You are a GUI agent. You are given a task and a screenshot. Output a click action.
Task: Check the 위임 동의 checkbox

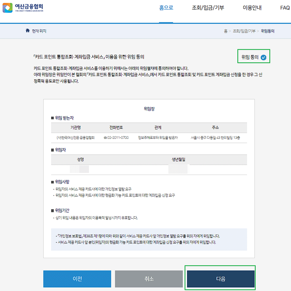[263, 57]
